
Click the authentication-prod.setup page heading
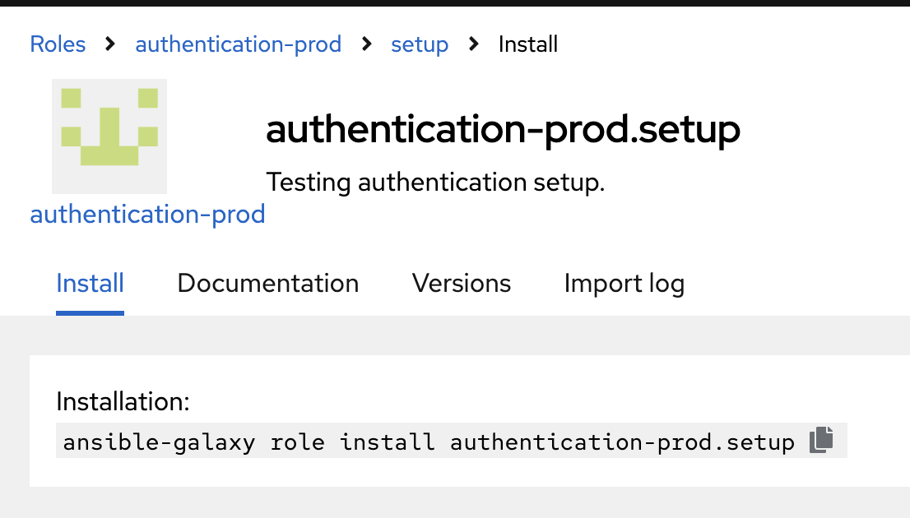click(503, 130)
